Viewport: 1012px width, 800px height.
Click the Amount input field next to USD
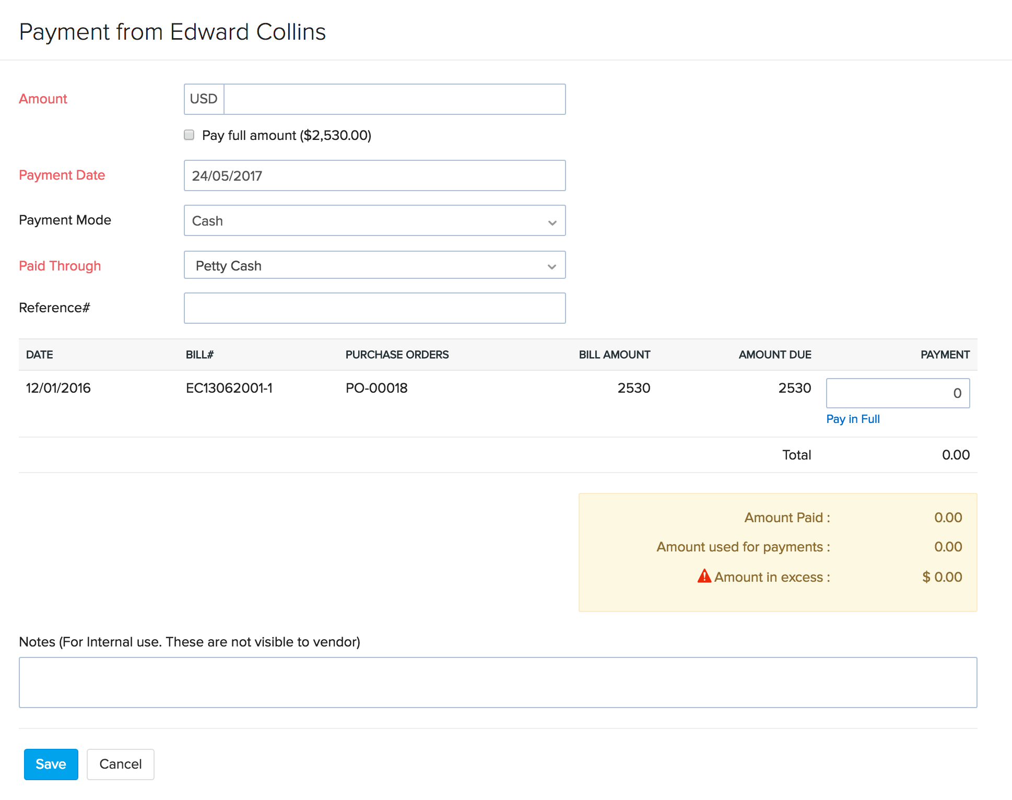pos(394,99)
